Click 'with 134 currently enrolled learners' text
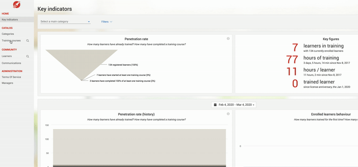The image size is (358, 167). 323,51
